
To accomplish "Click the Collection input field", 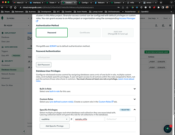I will [120, 119].
